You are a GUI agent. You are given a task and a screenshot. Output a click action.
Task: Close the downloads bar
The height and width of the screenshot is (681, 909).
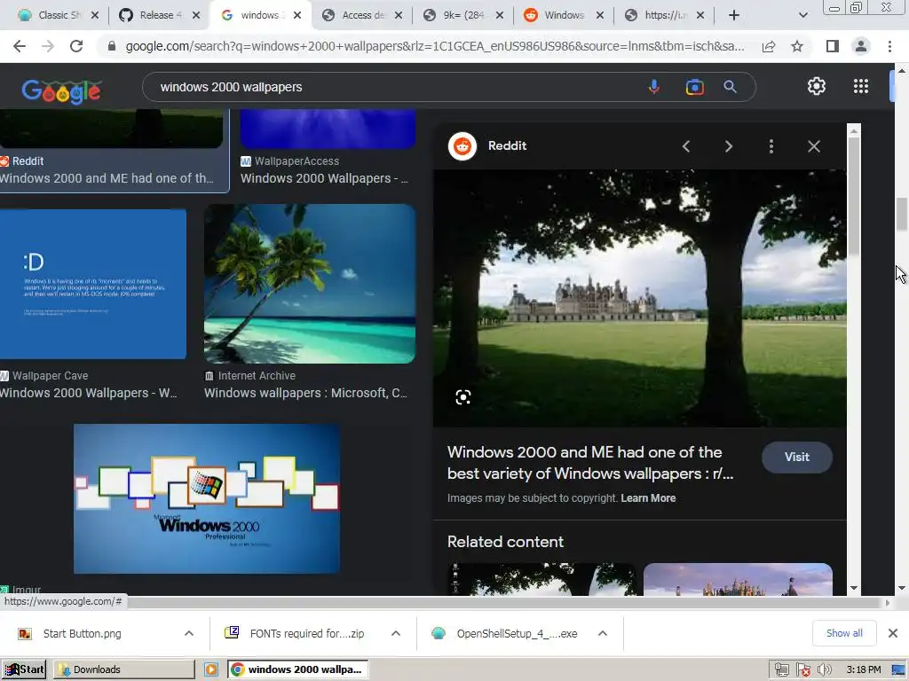point(893,633)
